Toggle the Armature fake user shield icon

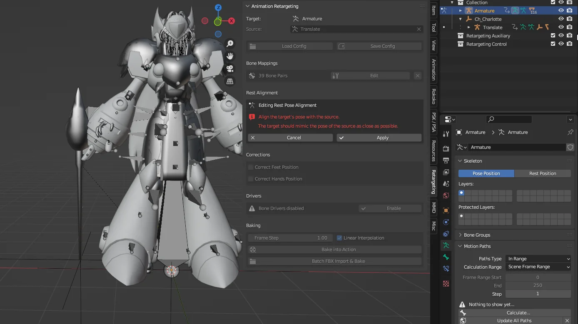[571, 147]
